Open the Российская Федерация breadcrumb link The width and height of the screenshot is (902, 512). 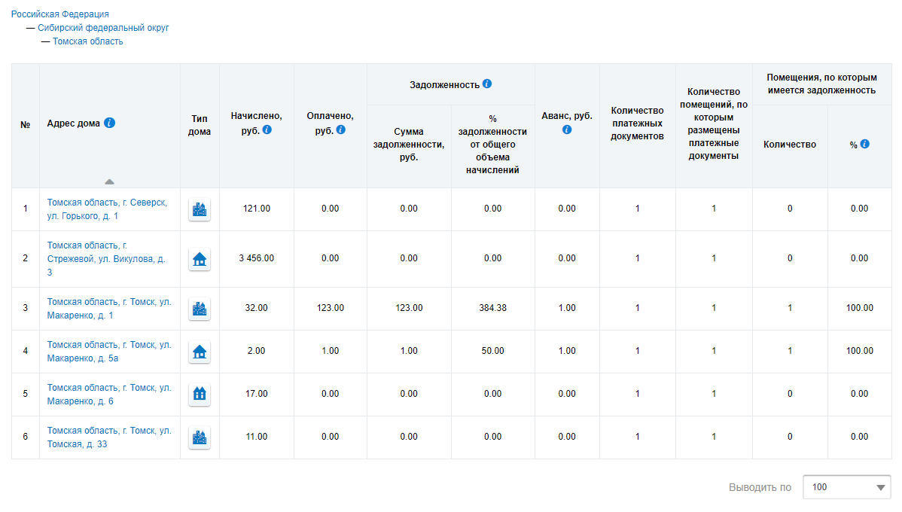click(x=59, y=14)
